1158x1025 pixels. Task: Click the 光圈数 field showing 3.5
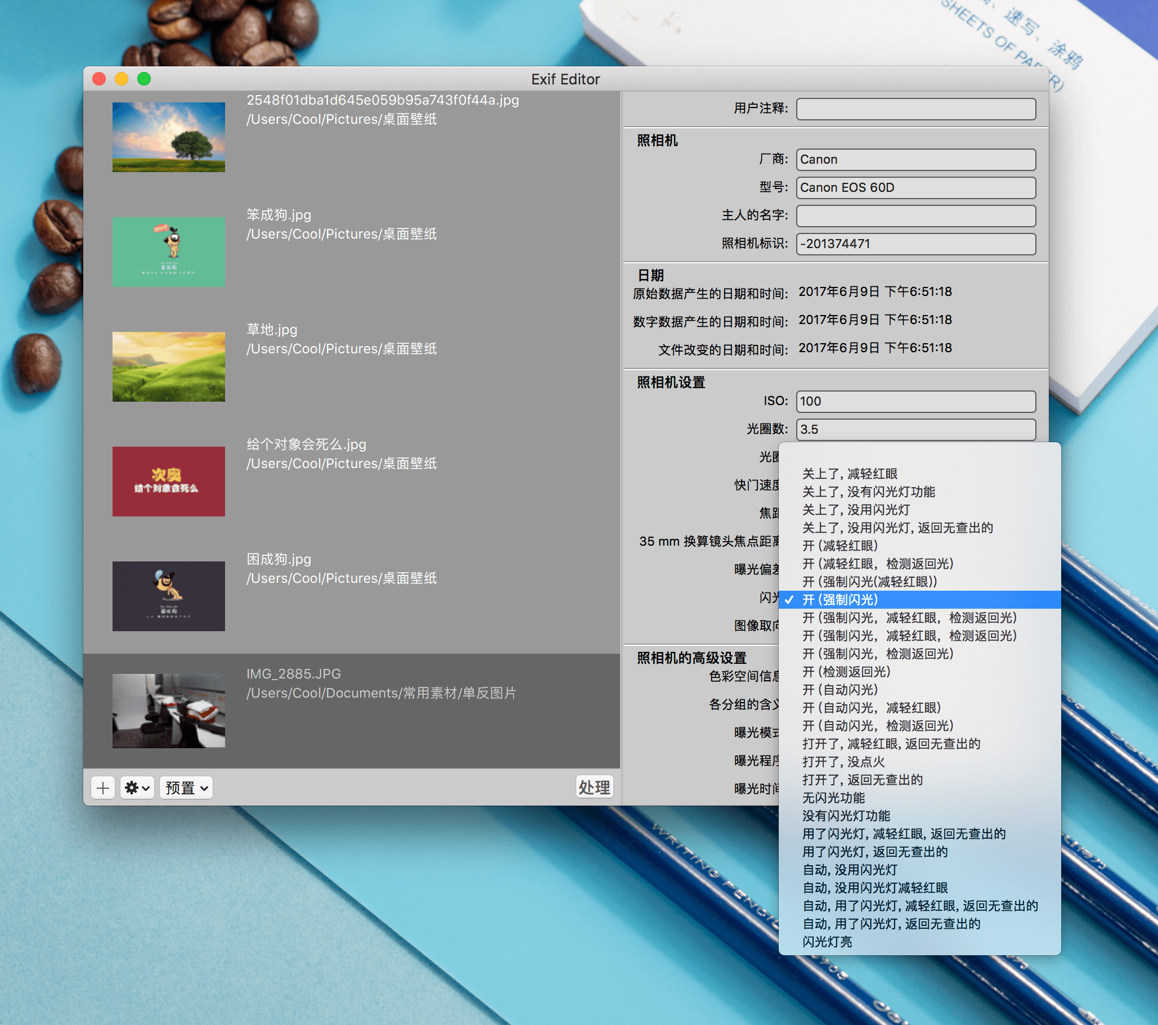[x=915, y=429]
